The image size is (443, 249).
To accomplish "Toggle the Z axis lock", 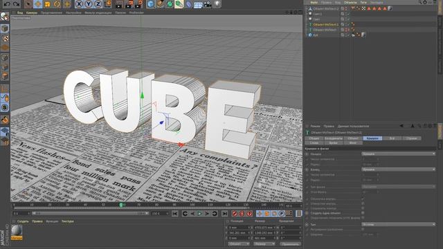I will click(98, 4).
